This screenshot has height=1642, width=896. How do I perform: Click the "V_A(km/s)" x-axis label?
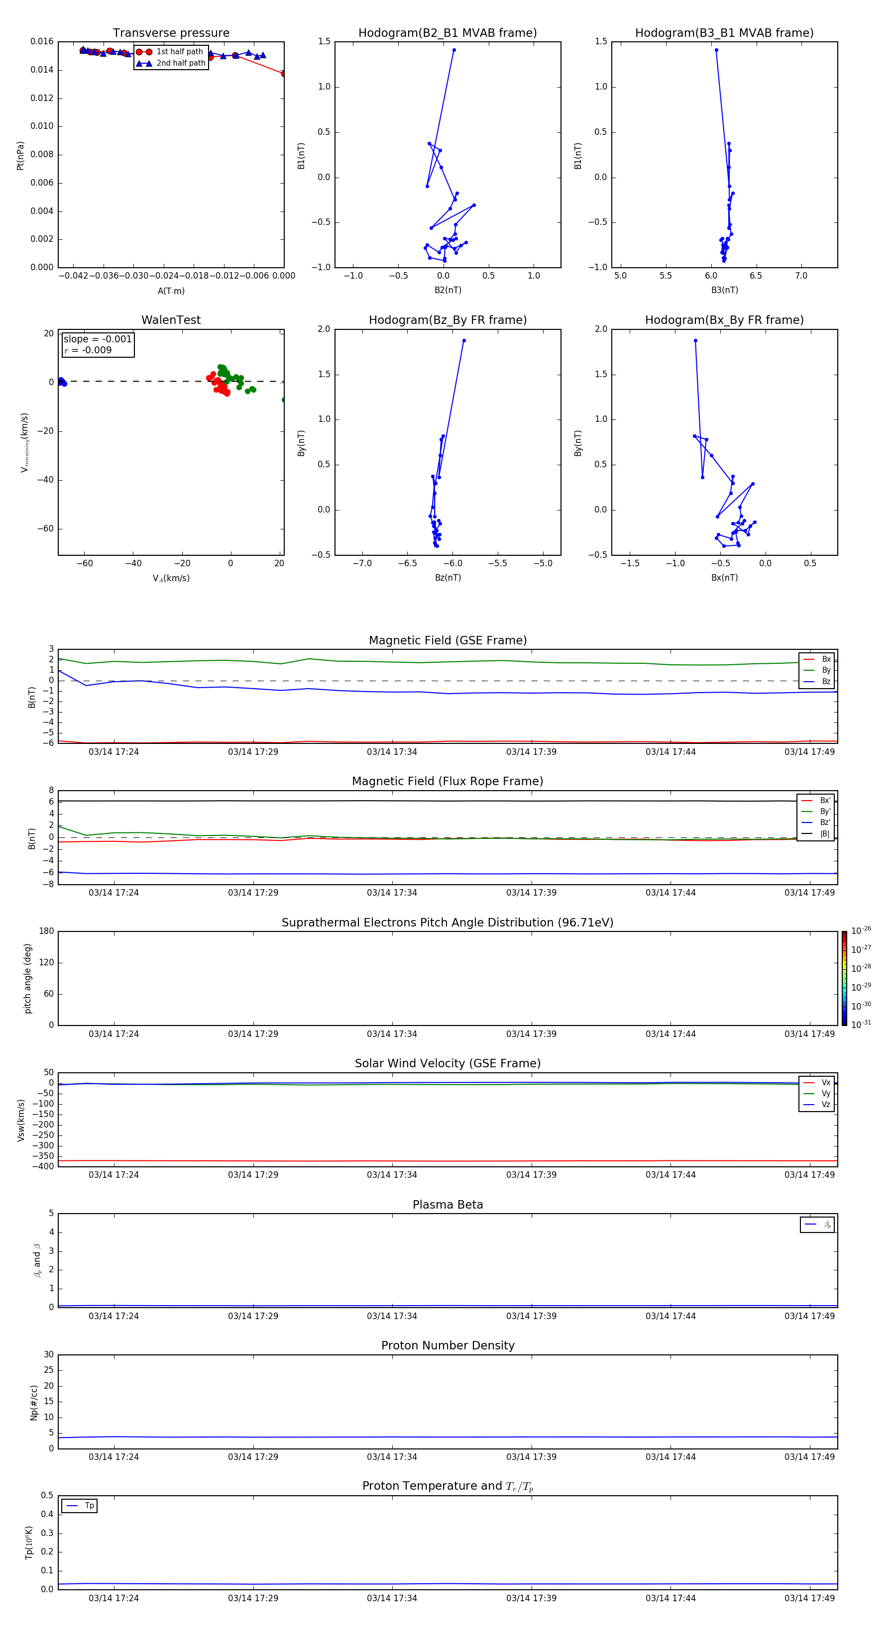coord(171,578)
